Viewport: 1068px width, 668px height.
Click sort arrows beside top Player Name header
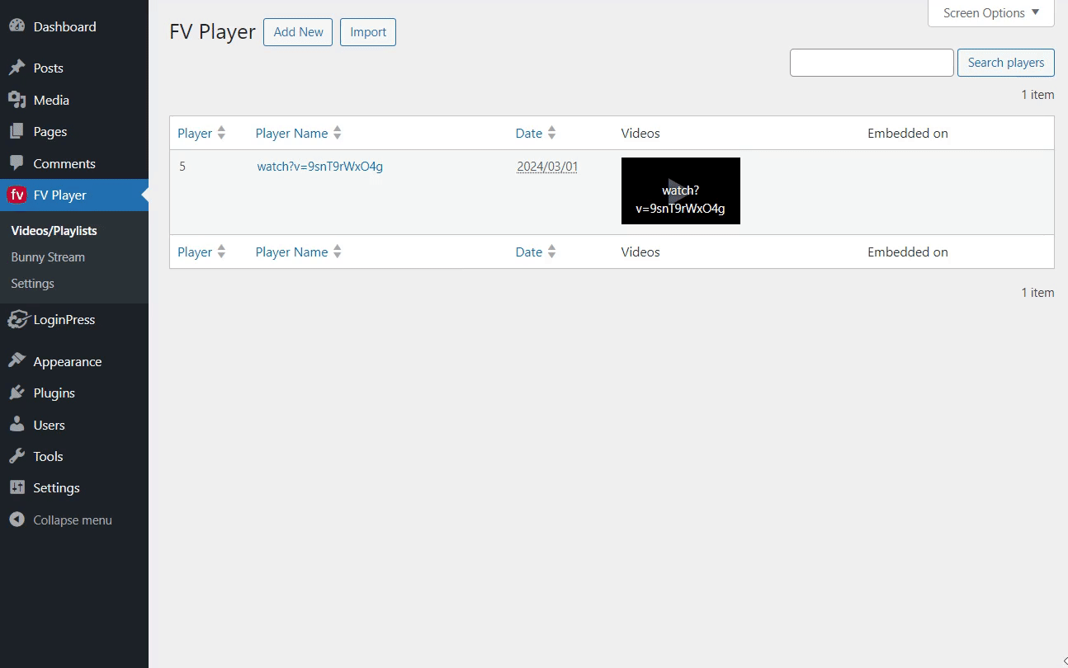[337, 133]
